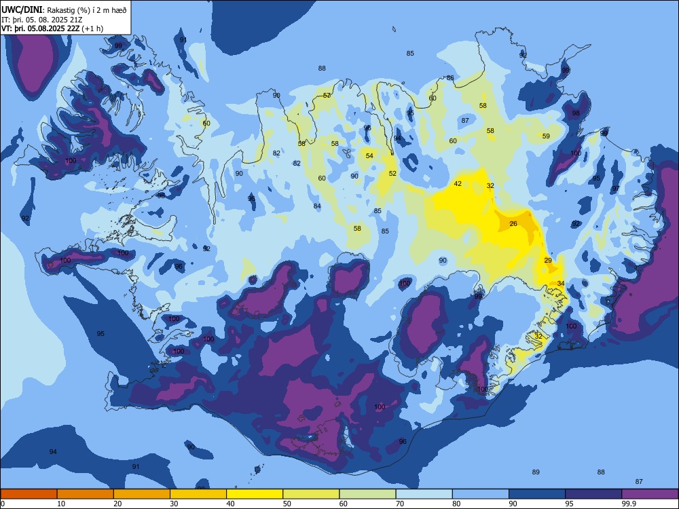This screenshot has height=509, width=679.
Task: Pick the light orange 20–30 legend swatch
Action: coord(142,494)
